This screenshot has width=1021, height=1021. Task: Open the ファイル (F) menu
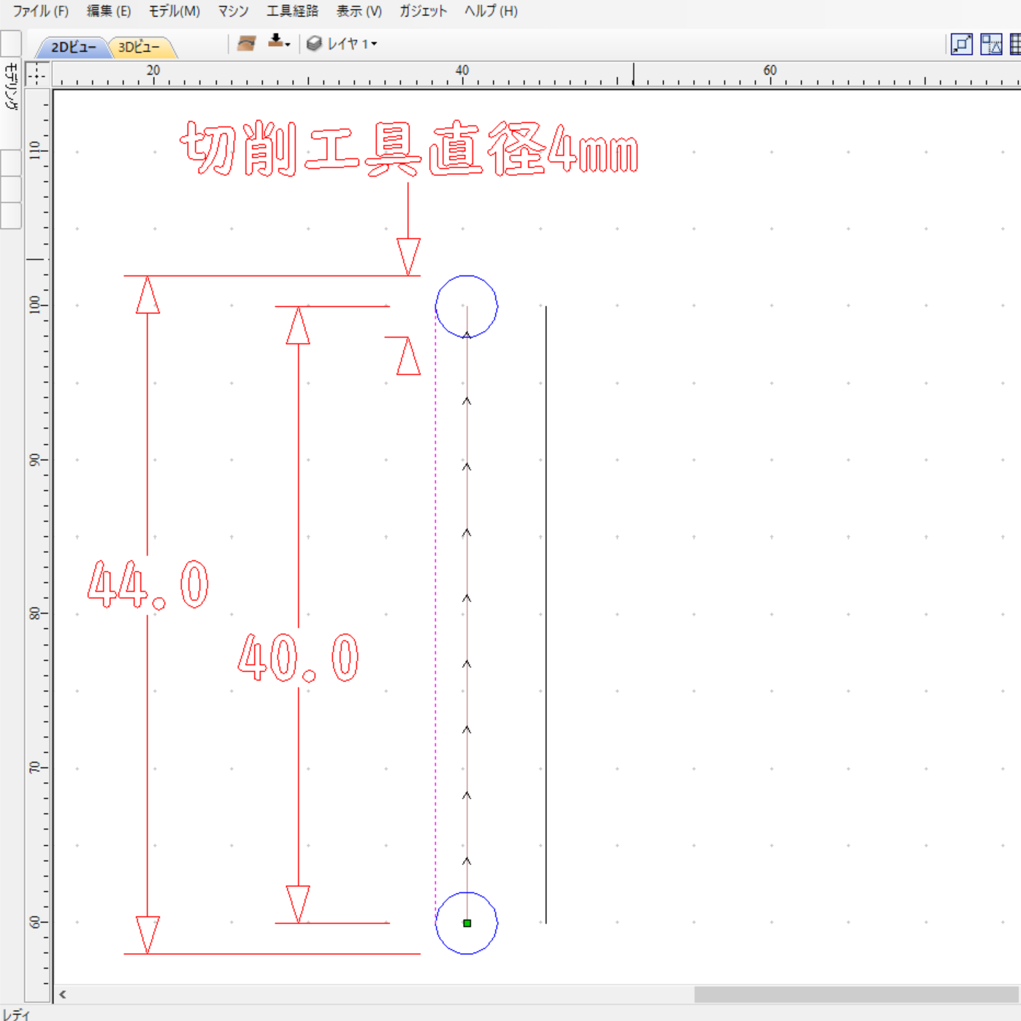click(41, 11)
